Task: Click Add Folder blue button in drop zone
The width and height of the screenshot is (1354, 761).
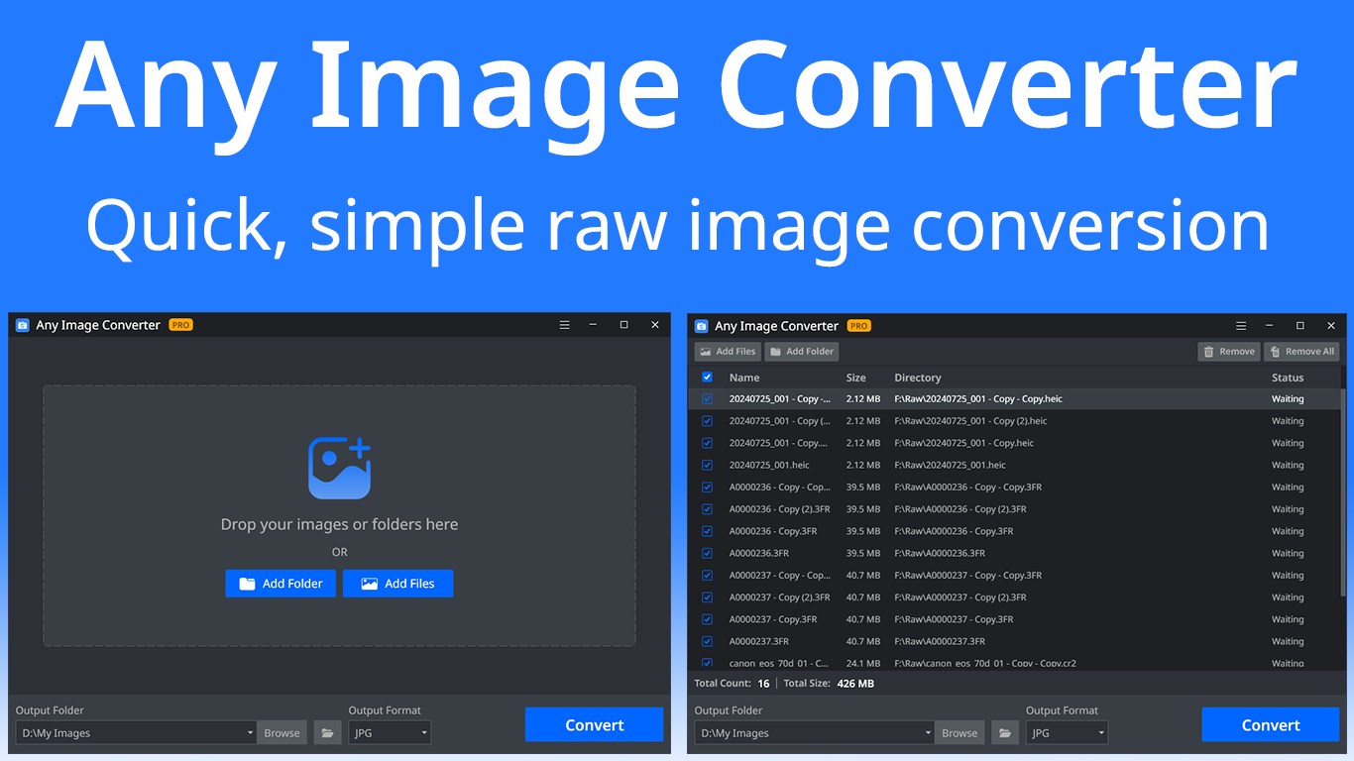Action: pos(281,584)
